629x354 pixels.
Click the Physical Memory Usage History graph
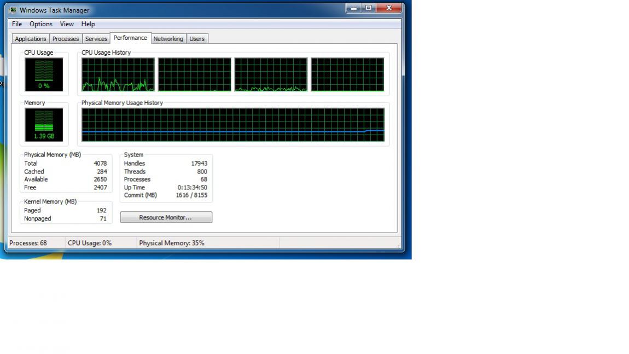(x=233, y=125)
